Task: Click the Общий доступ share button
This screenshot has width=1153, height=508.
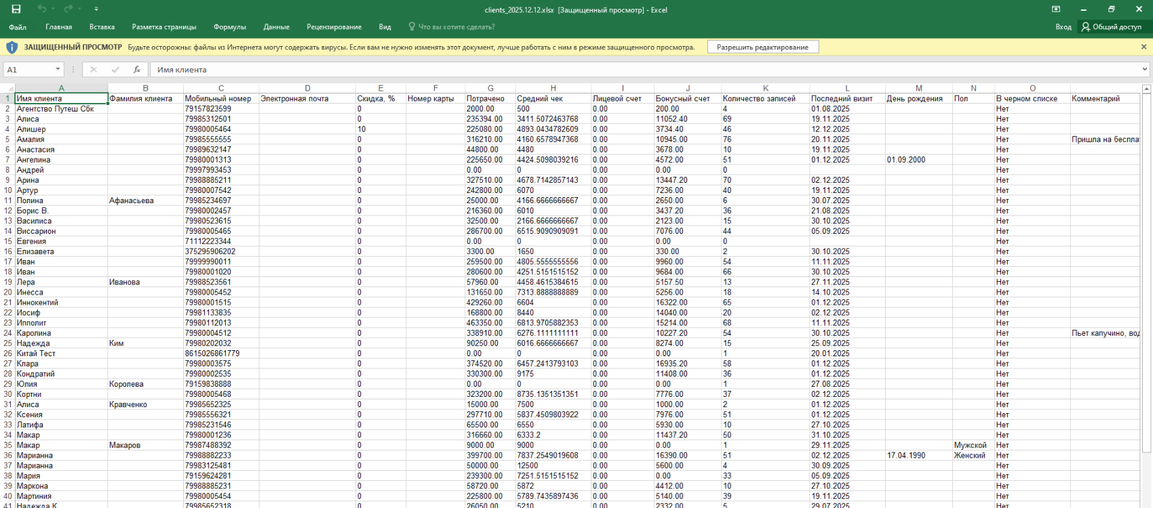Action: 1111,27
